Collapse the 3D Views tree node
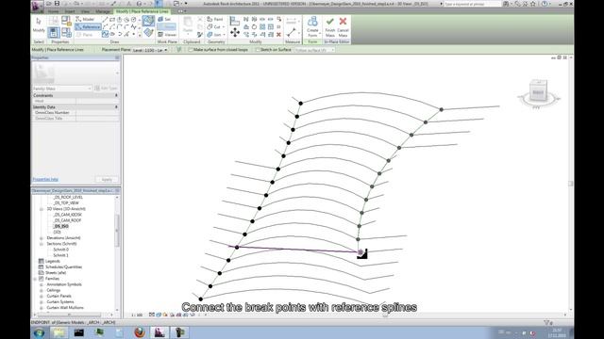604x339 pixels. pos(42,209)
